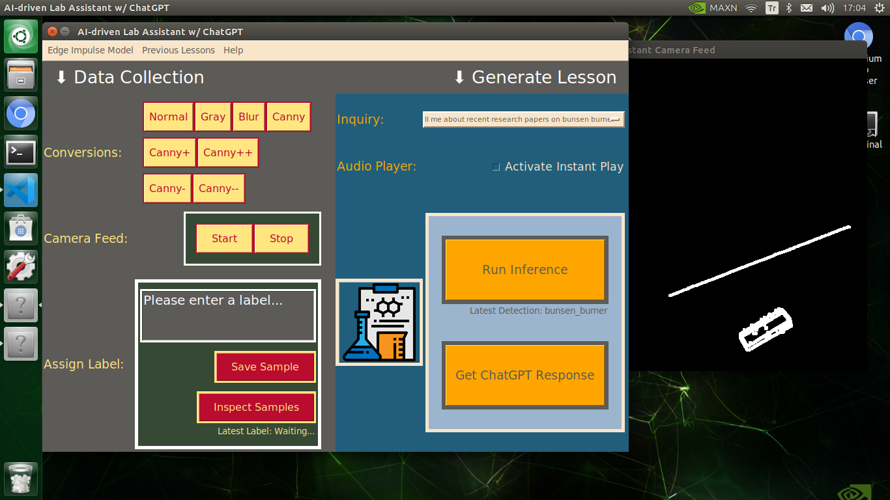The image size is (890, 500).
Task: Click the Conversions: label
Action: (x=83, y=152)
